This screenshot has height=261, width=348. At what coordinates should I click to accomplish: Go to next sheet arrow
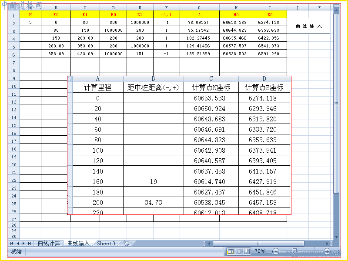point(23,244)
